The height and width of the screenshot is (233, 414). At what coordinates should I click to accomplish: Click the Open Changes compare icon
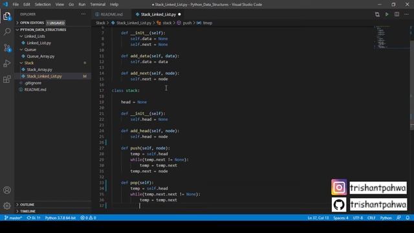[377, 14]
